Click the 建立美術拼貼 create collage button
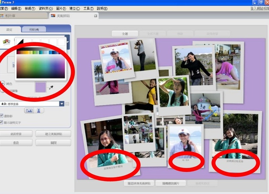This screenshot has width=269, height=194. (x=53, y=134)
